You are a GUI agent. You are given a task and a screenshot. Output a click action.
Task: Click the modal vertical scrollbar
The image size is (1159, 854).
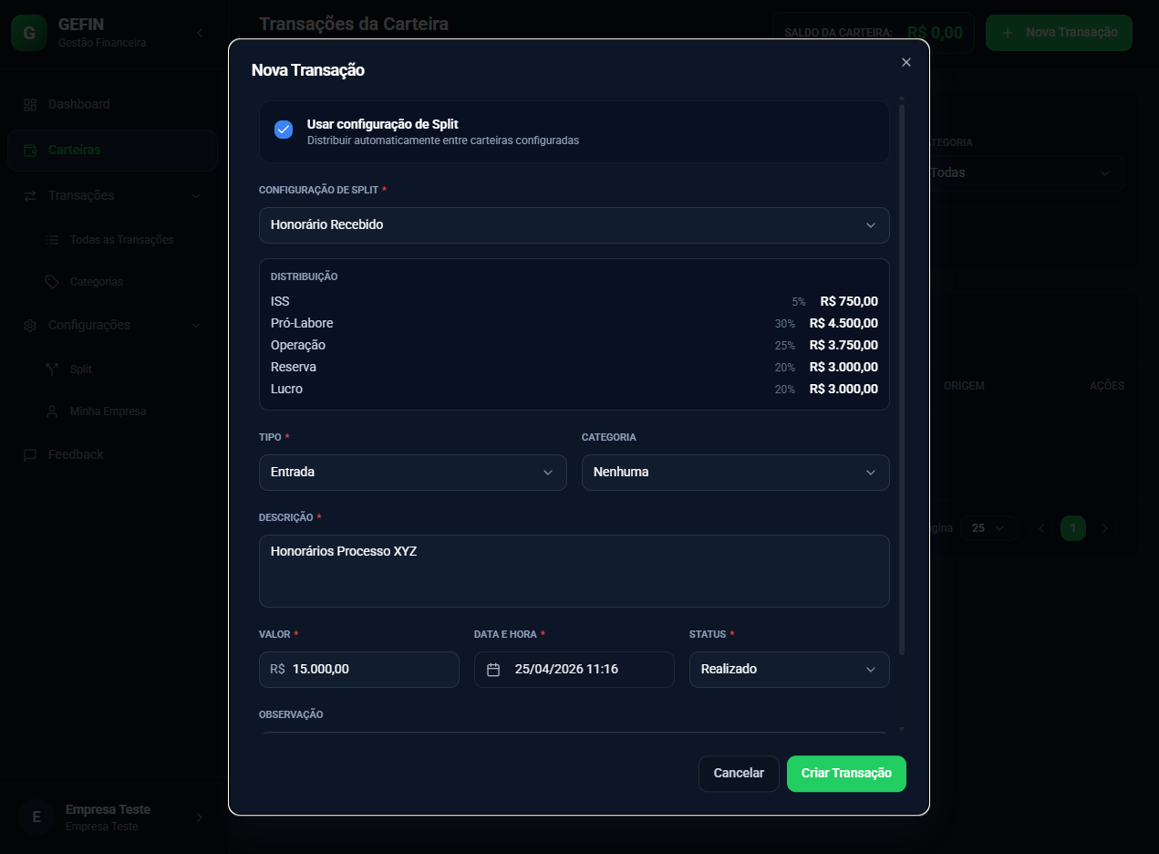pyautogui.click(x=902, y=379)
